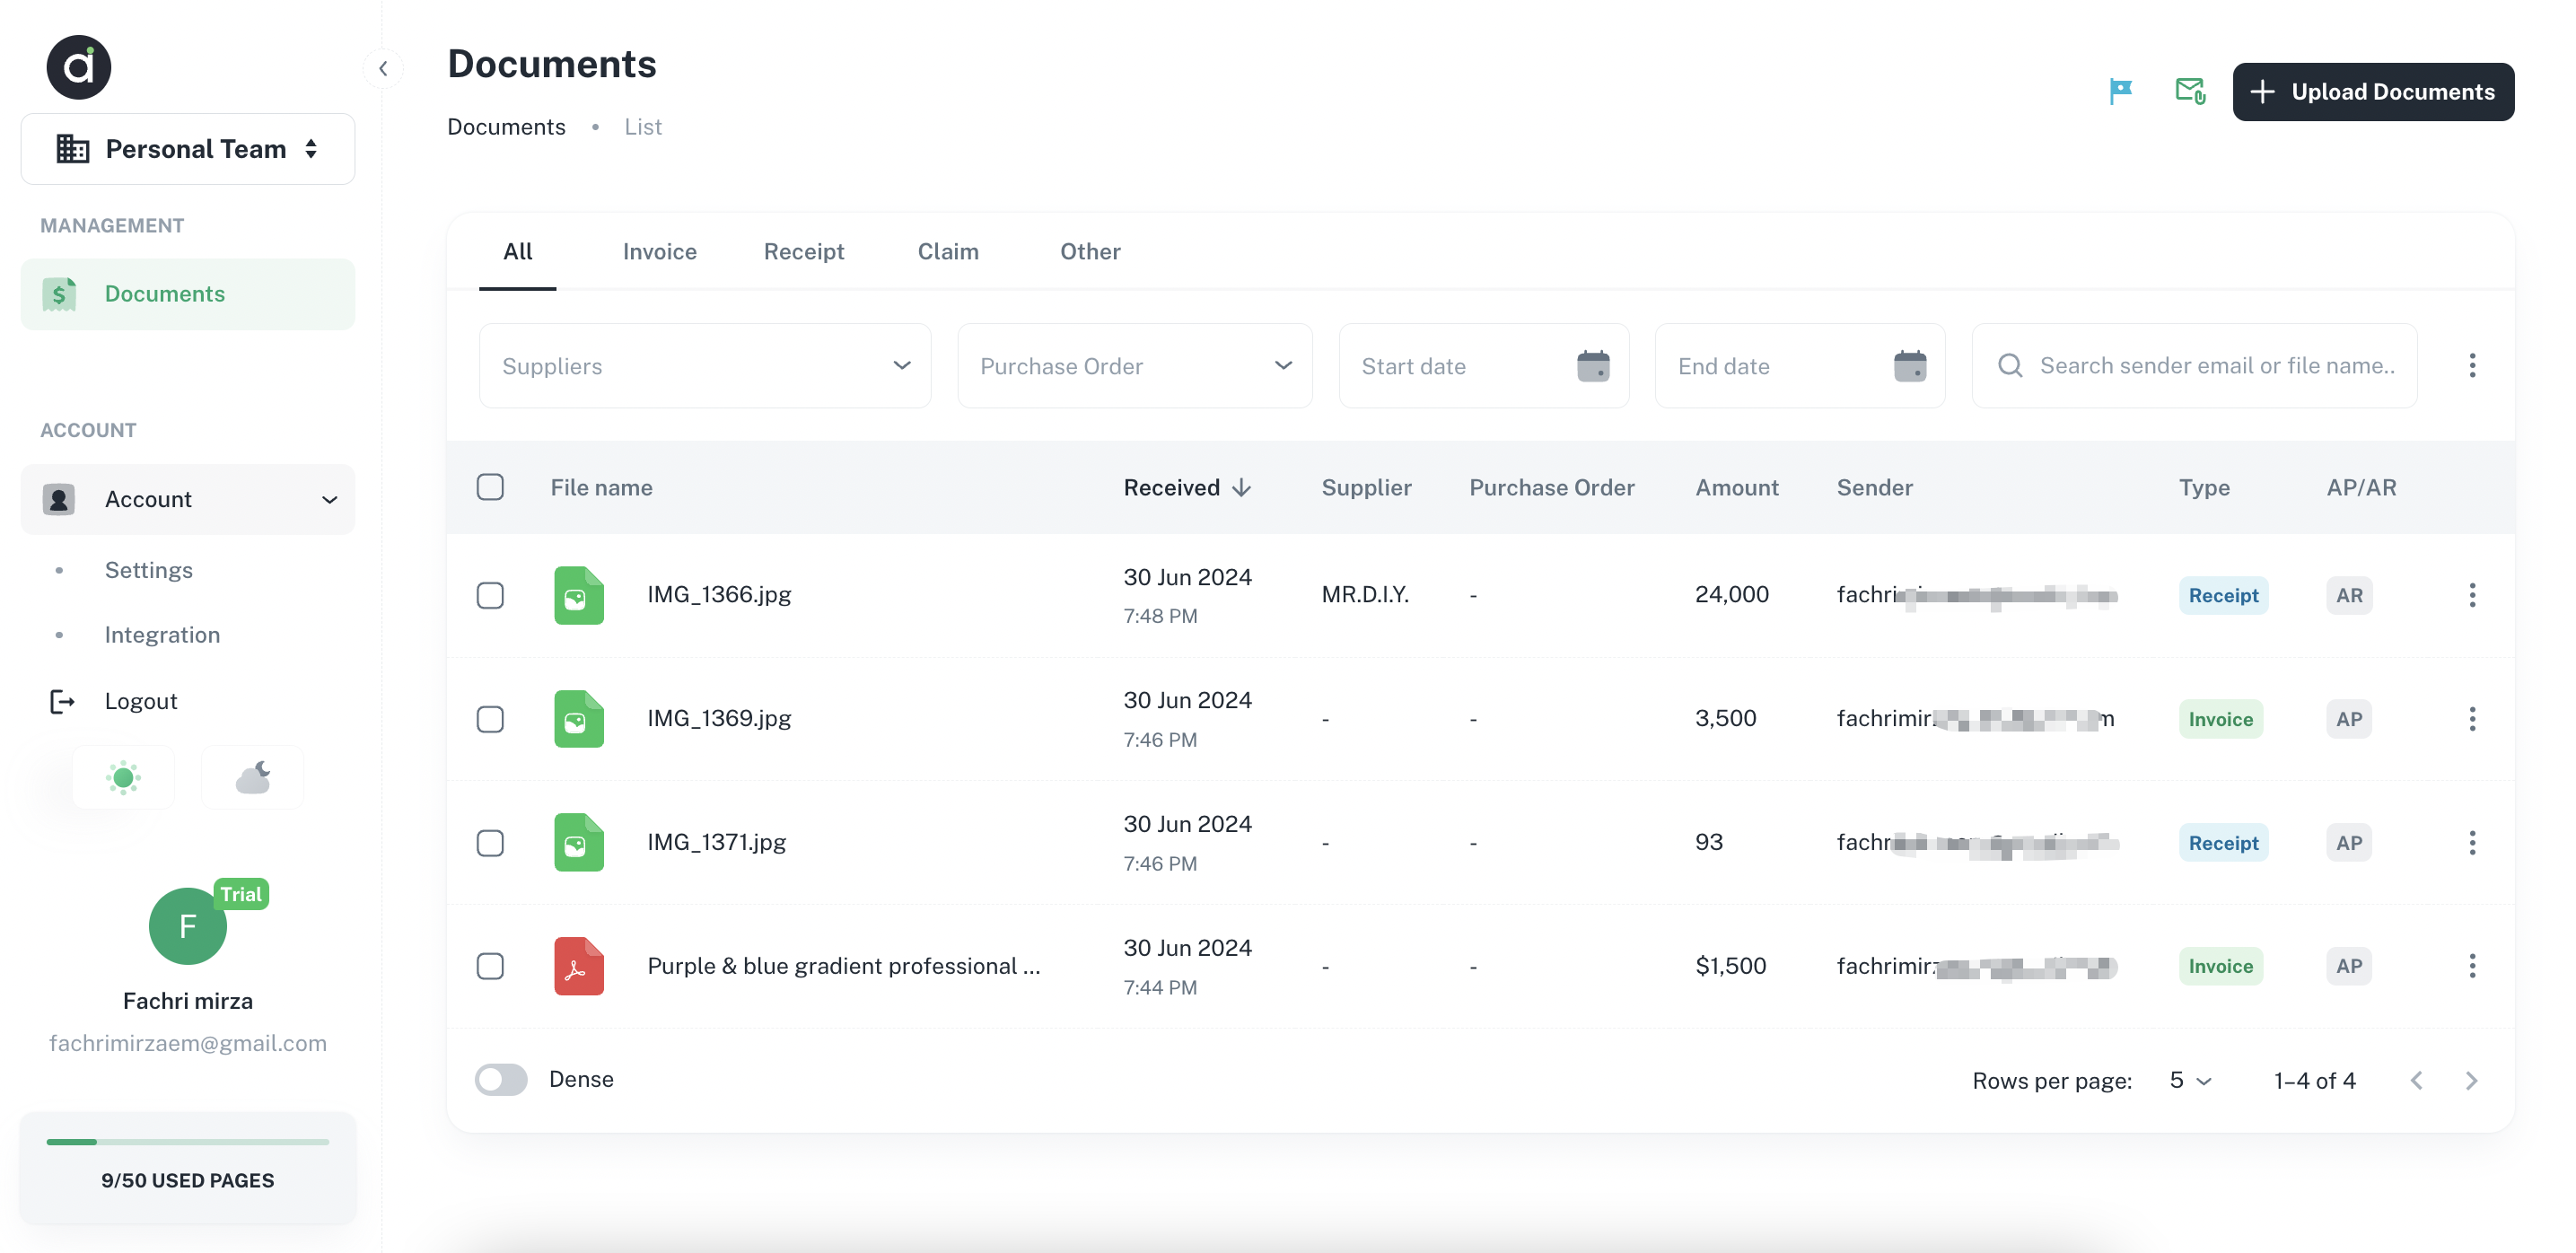Screen dimensions: 2576x1253
Task: Open the Start date calendar icon
Action: [x=1593, y=366]
